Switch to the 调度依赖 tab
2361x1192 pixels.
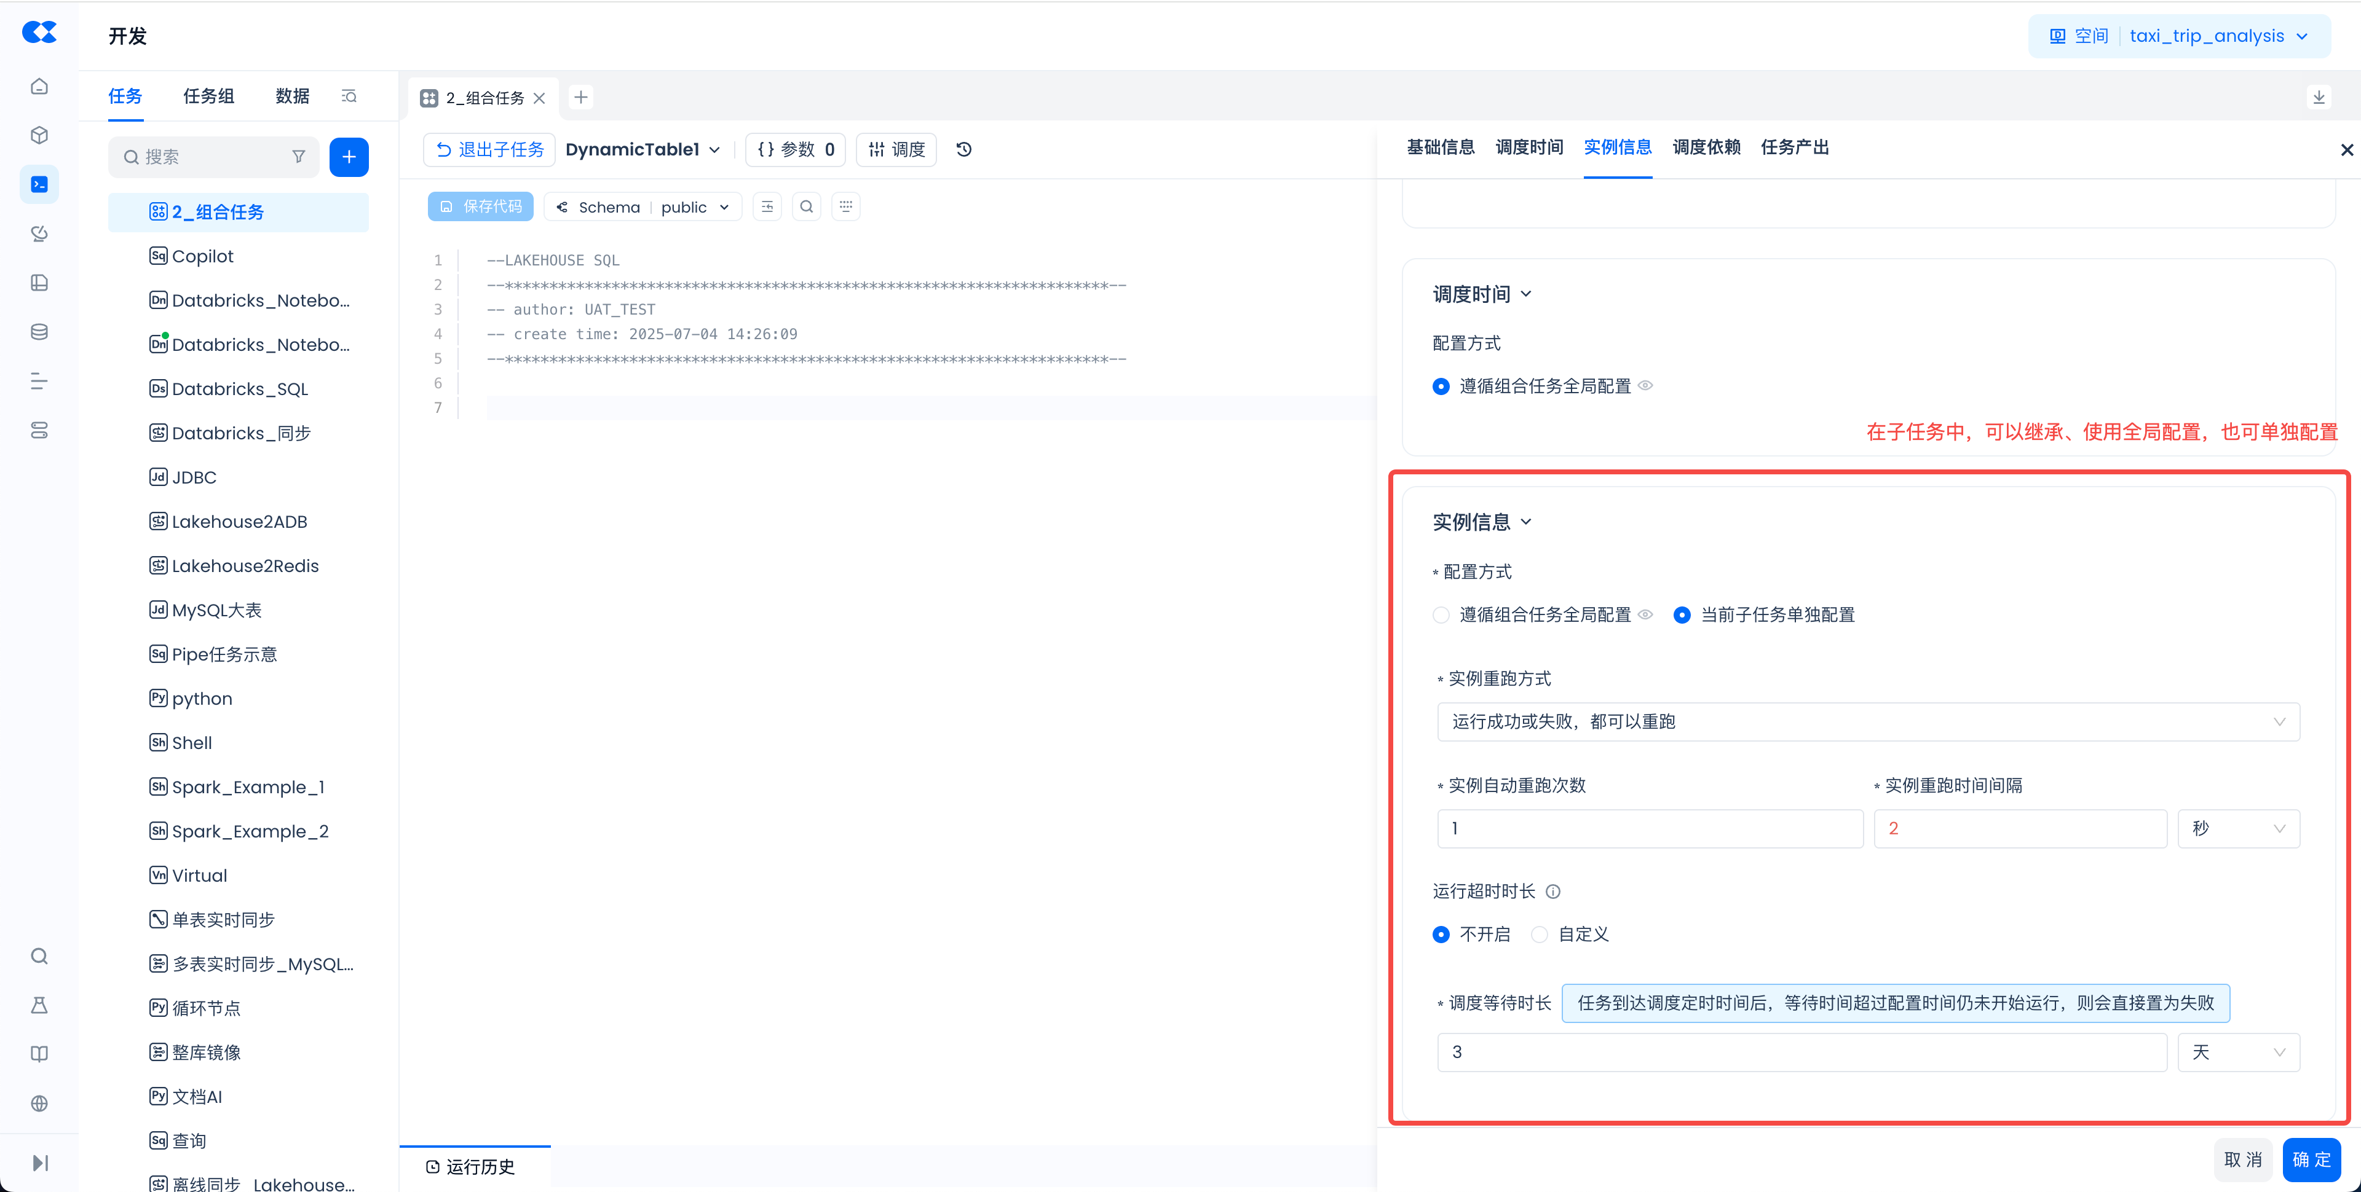coord(1706,147)
